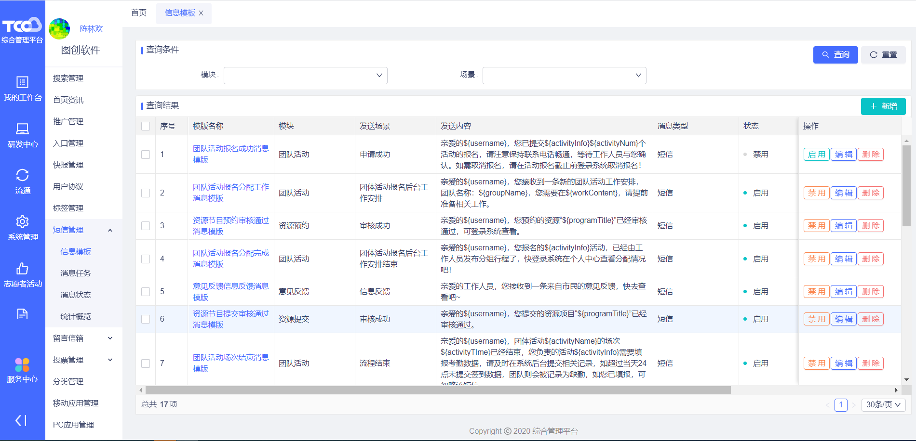Screen dimensions: 916x441
Task: Check the row 7 checkbox
Action: pyautogui.click(x=146, y=363)
